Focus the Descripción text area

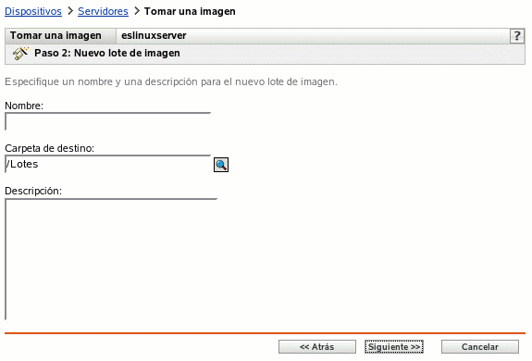(111, 259)
